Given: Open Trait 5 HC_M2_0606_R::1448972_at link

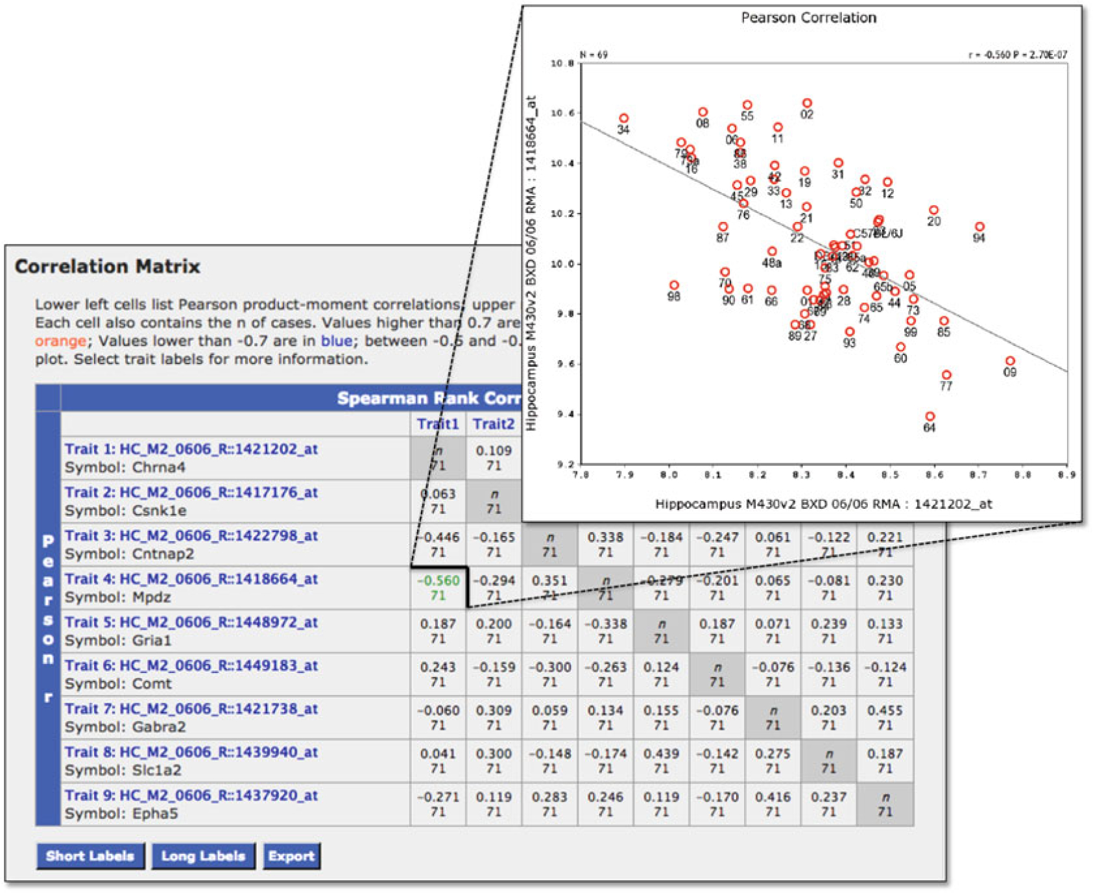Looking at the screenshot, I should (191, 622).
